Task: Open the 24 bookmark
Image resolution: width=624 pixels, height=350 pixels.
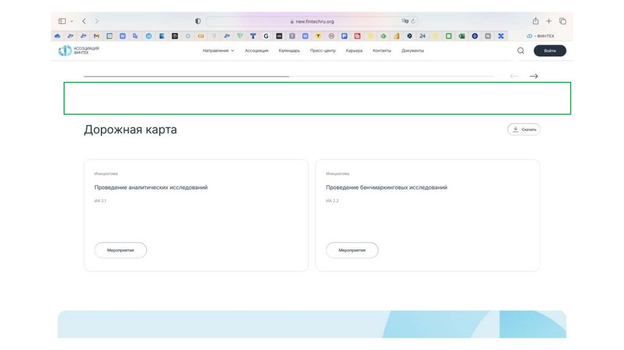Action: click(423, 36)
